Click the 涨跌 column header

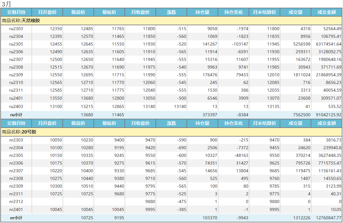pos(171,12)
